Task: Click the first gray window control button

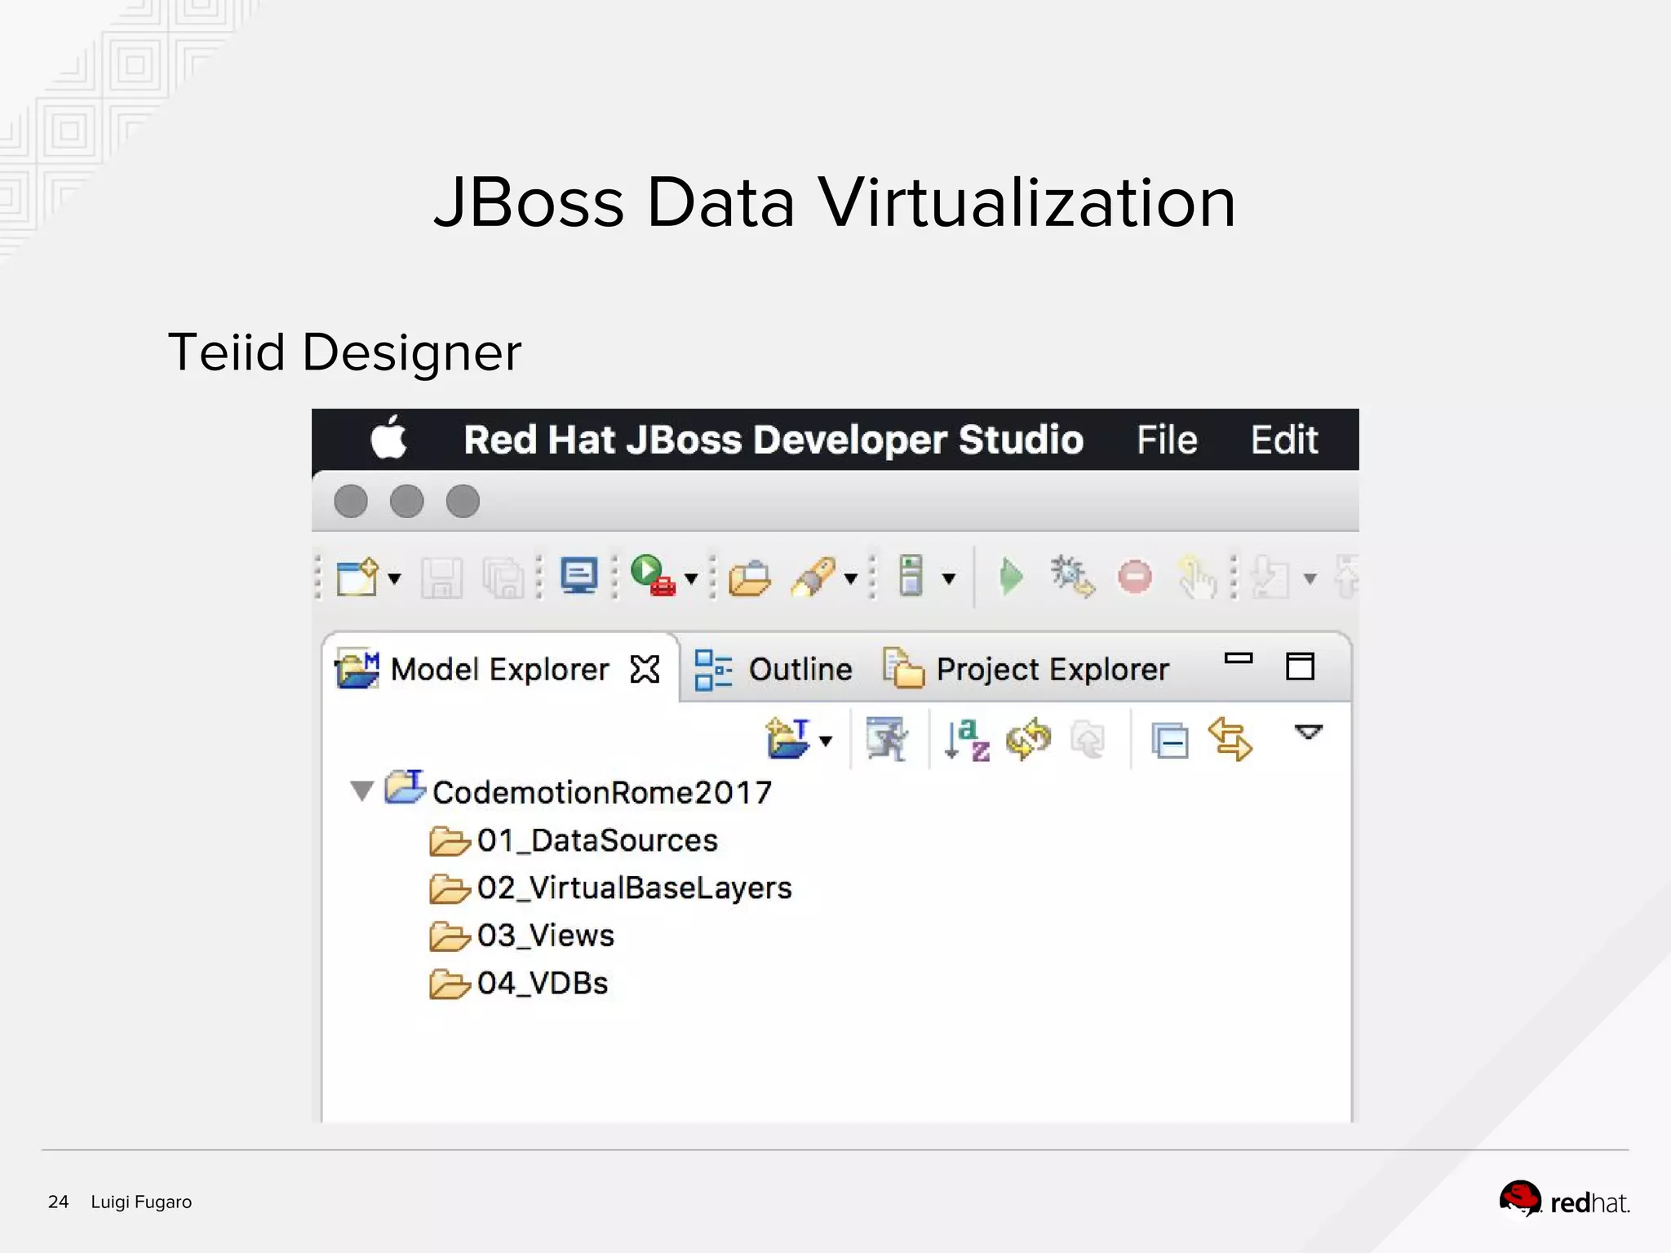Action: pyautogui.click(x=351, y=501)
